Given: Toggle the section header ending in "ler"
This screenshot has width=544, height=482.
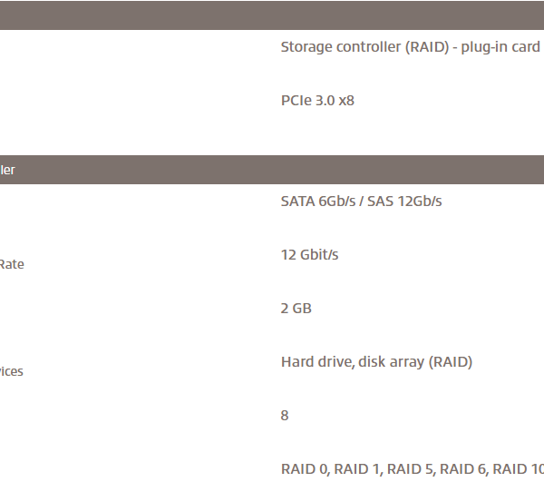Looking at the screenshot, I should [x=272, y=170].
